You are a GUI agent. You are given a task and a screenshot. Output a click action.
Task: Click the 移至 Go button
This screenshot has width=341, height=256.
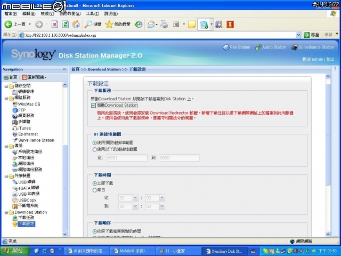click(311, 35)
